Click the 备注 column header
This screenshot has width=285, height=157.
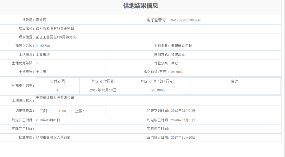[234, 81]
